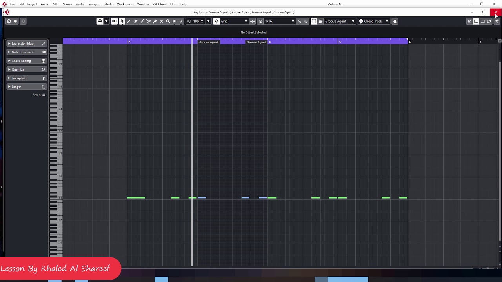Screen dimensions: 502x282
Task: Click the Apply Quantize Q icon
Action: point(260,21)
